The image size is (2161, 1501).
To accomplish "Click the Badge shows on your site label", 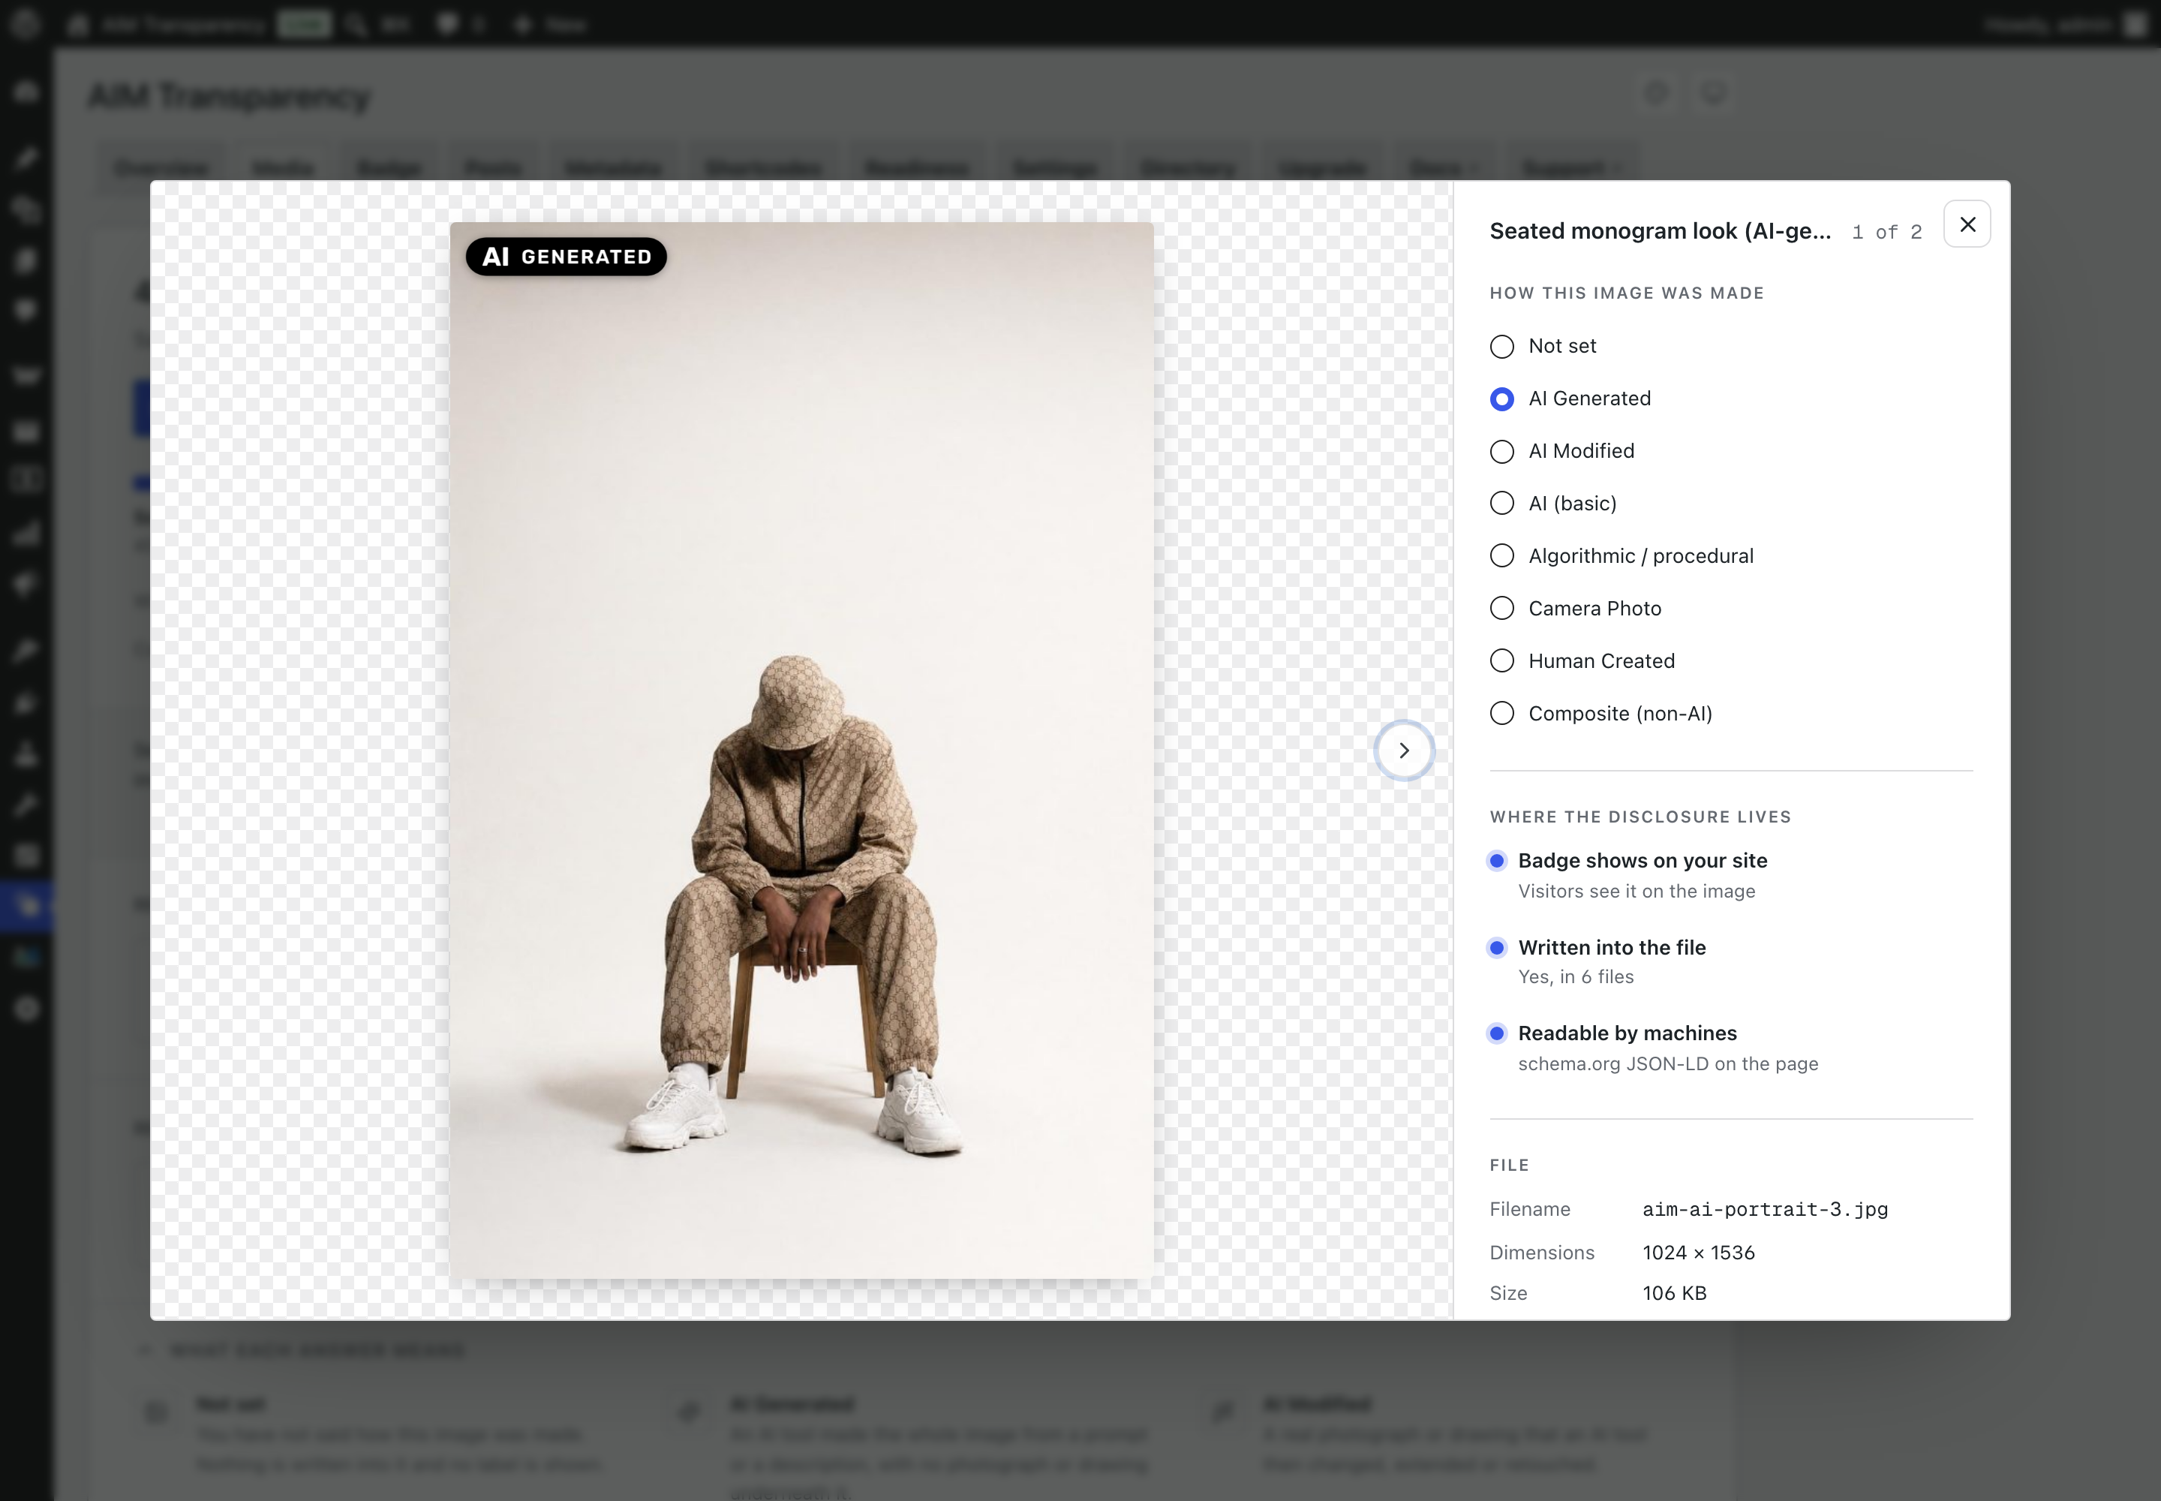I will pyautogui.click(x=1642, y=861).
